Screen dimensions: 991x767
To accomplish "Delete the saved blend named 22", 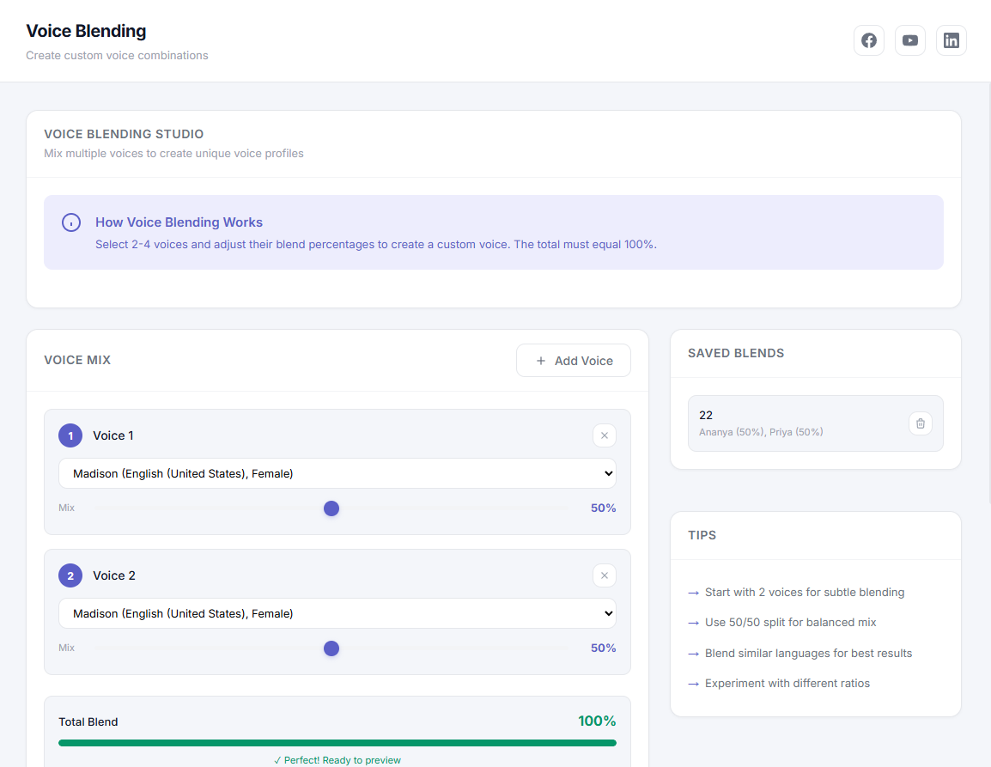I will [920, 423].
